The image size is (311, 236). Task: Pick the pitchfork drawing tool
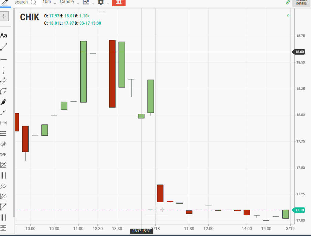click(x=4, y=186)
